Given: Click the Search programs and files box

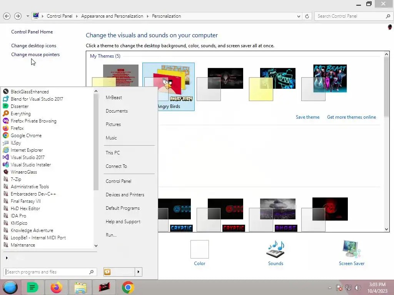Looking at the screenshot, I should click(50, 272).
